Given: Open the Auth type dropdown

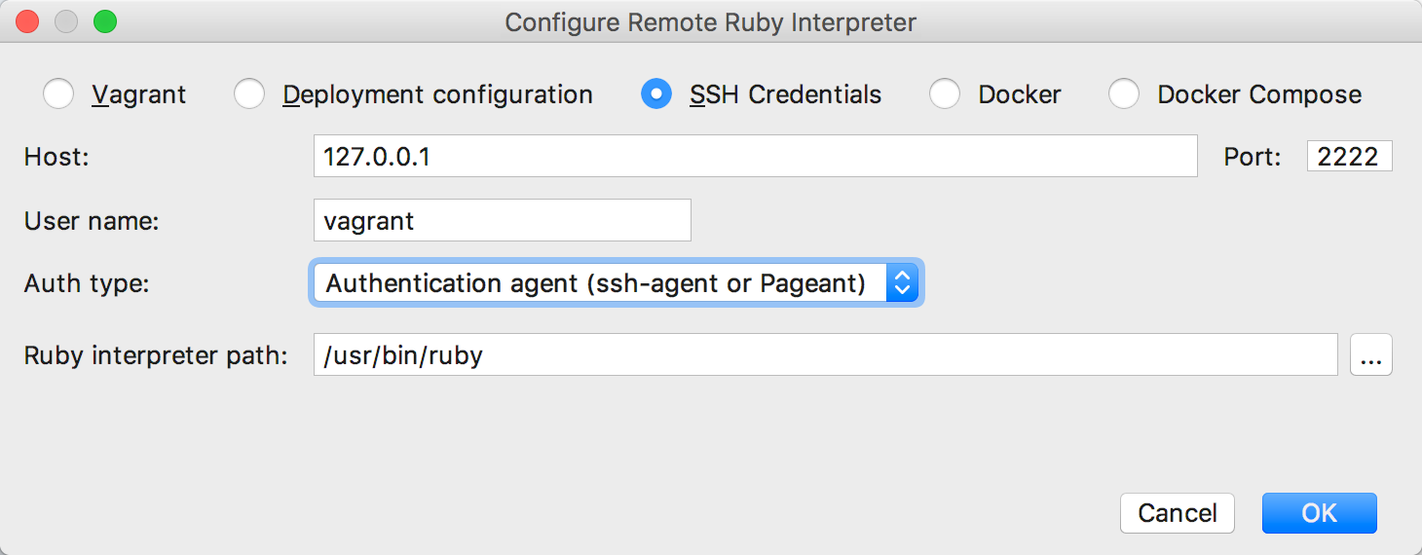Looking at the screenshot, I should [616, 283].
